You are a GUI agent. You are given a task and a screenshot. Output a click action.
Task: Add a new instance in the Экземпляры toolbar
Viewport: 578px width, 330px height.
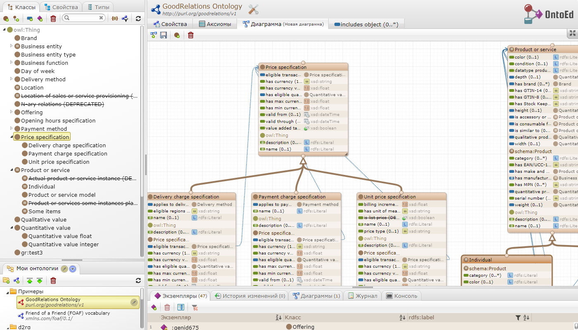click(x=154, y=307)
